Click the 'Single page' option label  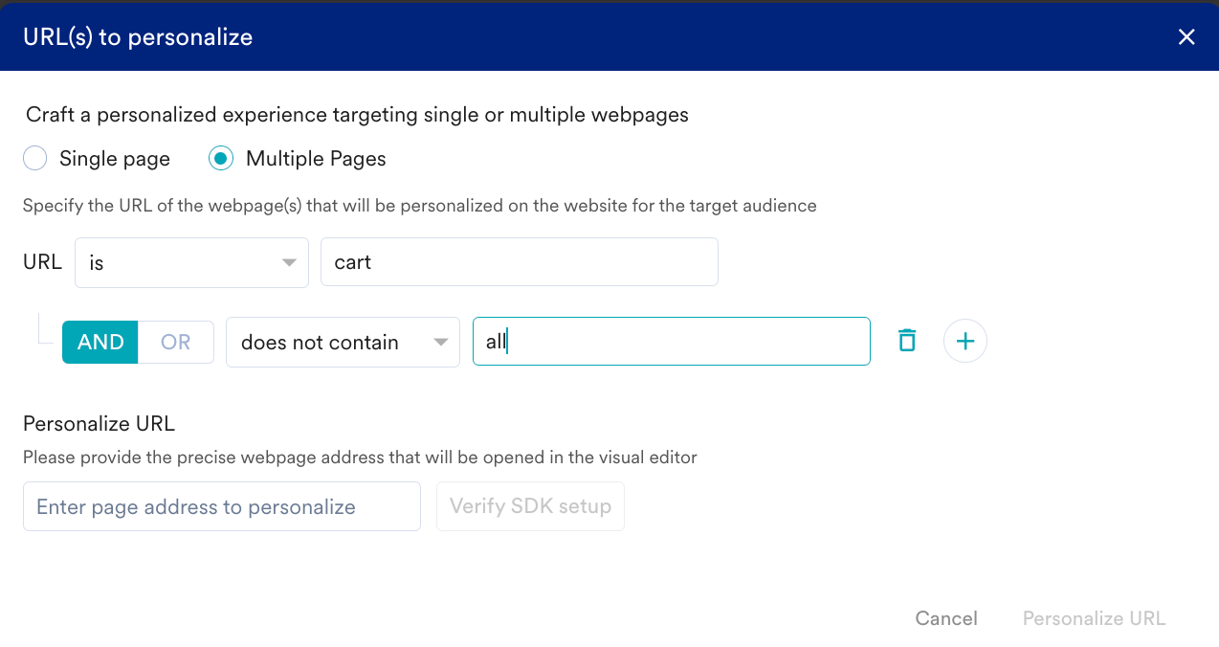(115, 159)
